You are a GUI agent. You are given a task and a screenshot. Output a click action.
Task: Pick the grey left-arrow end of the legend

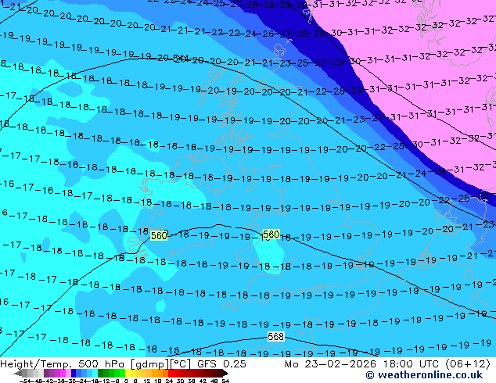[17, 374]
